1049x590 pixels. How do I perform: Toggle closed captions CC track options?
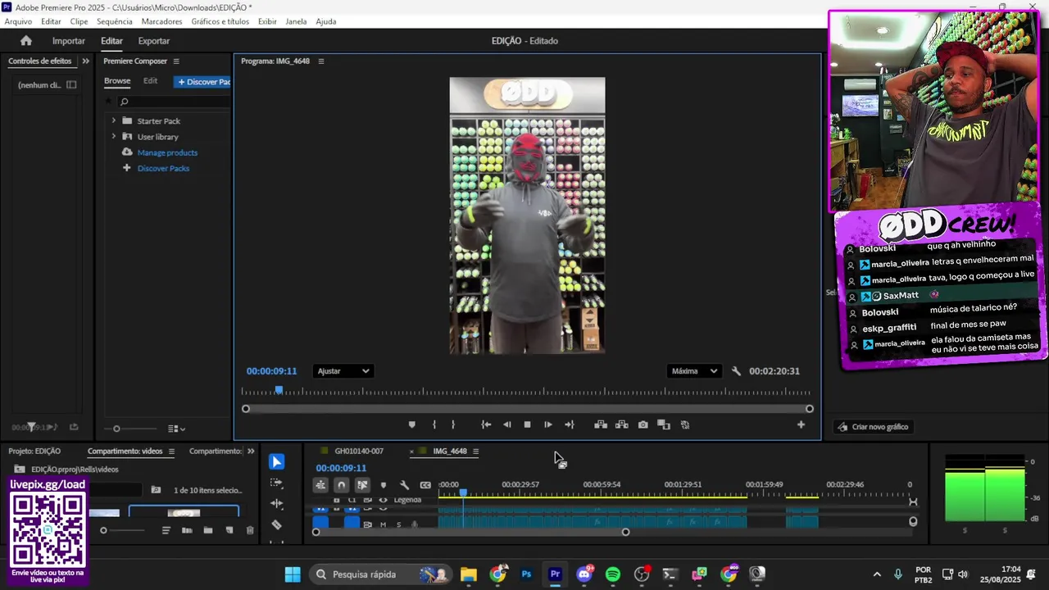pyautogui.click(x=425, y=485)
